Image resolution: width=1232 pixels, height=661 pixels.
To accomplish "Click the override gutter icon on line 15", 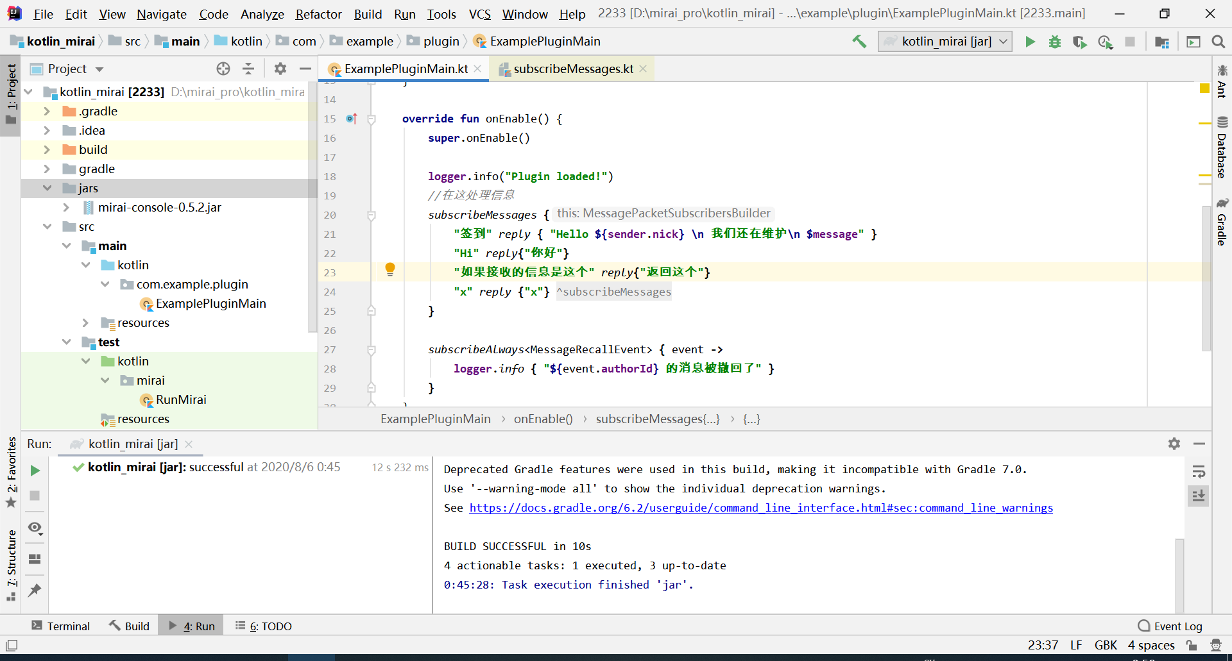I will [351, 119].
